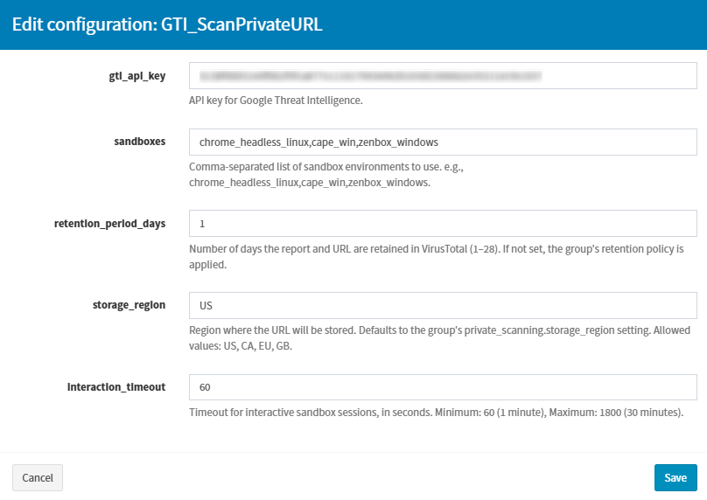
Task: Click the retention_period_days input box
Action: 443,223
